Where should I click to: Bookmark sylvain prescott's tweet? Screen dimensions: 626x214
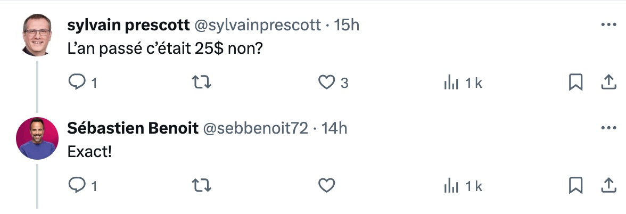pyautogui.click(x=575, y=82)
